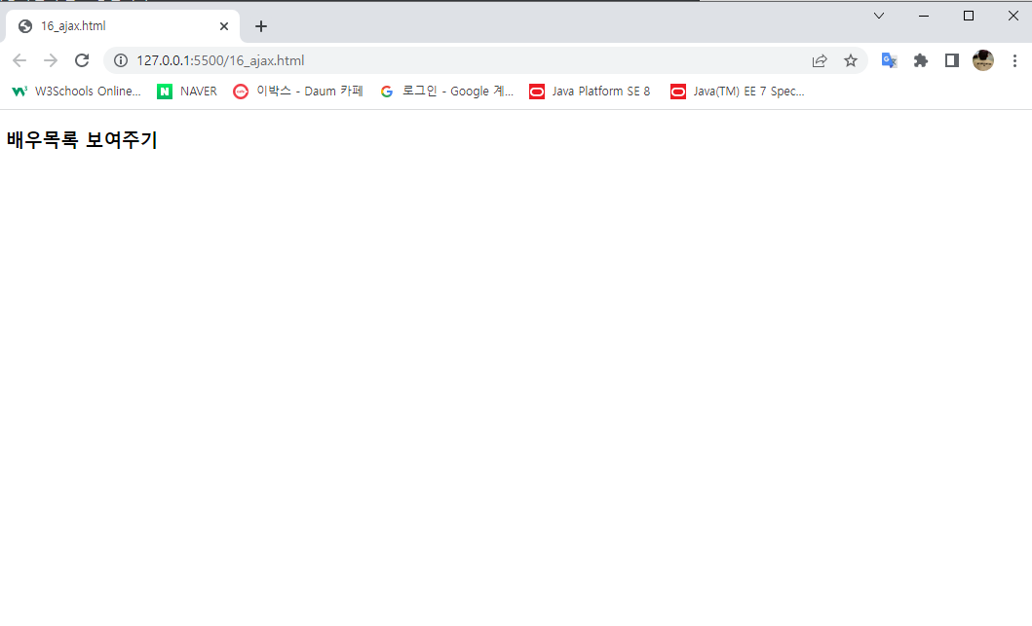Maximize the browser window
Viewport: 1032px width, 626px height.
coord(968,16)
